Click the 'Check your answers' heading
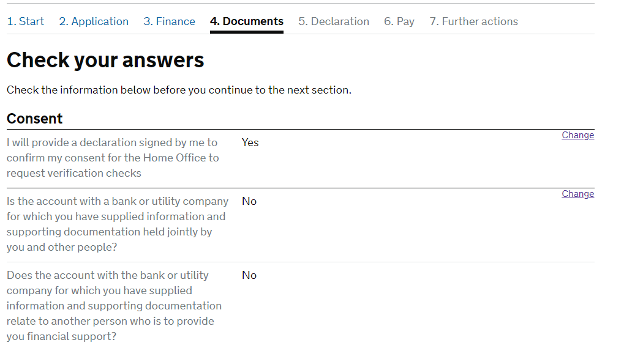Image resolution: width=643 pixels, height=351 pixels. click(x=105, y=61)
